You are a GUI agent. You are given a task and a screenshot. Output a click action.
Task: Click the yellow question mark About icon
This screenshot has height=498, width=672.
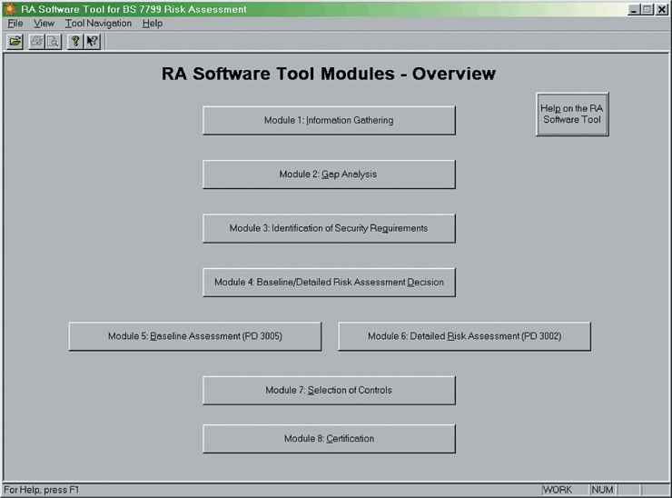click(x=75, y=42)
